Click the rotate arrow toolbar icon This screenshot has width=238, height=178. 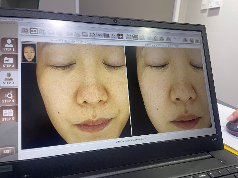pos(150,38)
